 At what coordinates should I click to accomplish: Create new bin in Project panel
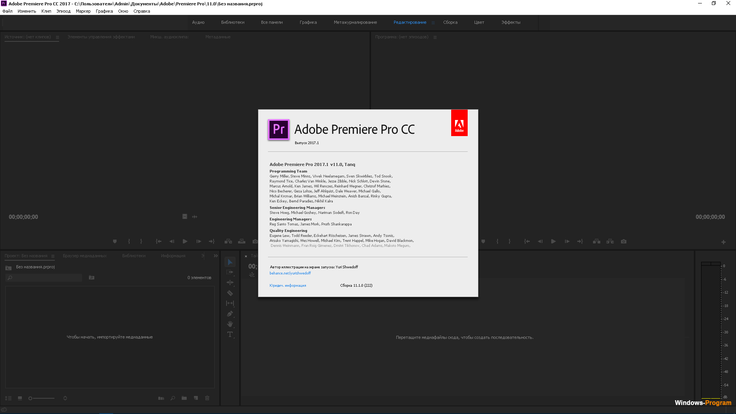click(184, 398)
